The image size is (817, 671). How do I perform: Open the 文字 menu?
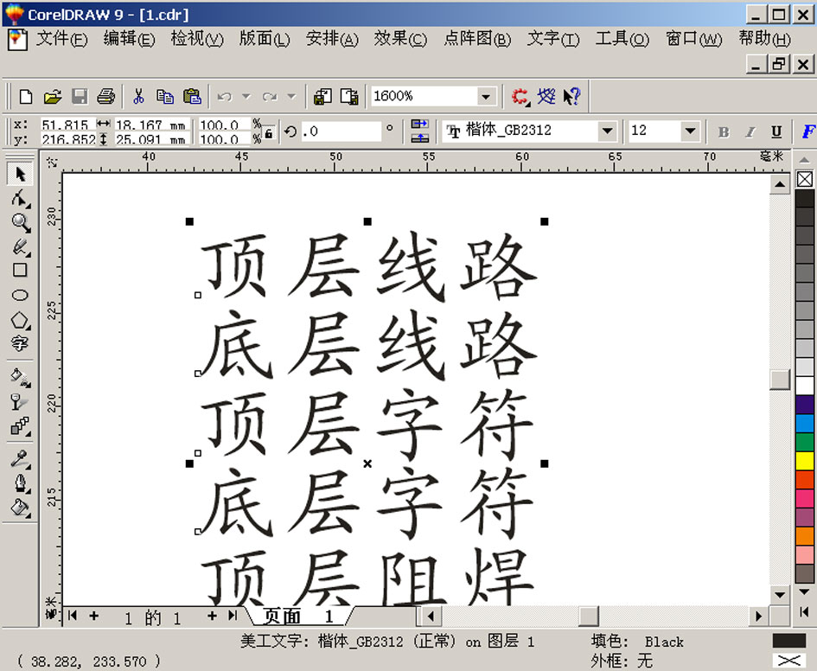coord(552,40)
